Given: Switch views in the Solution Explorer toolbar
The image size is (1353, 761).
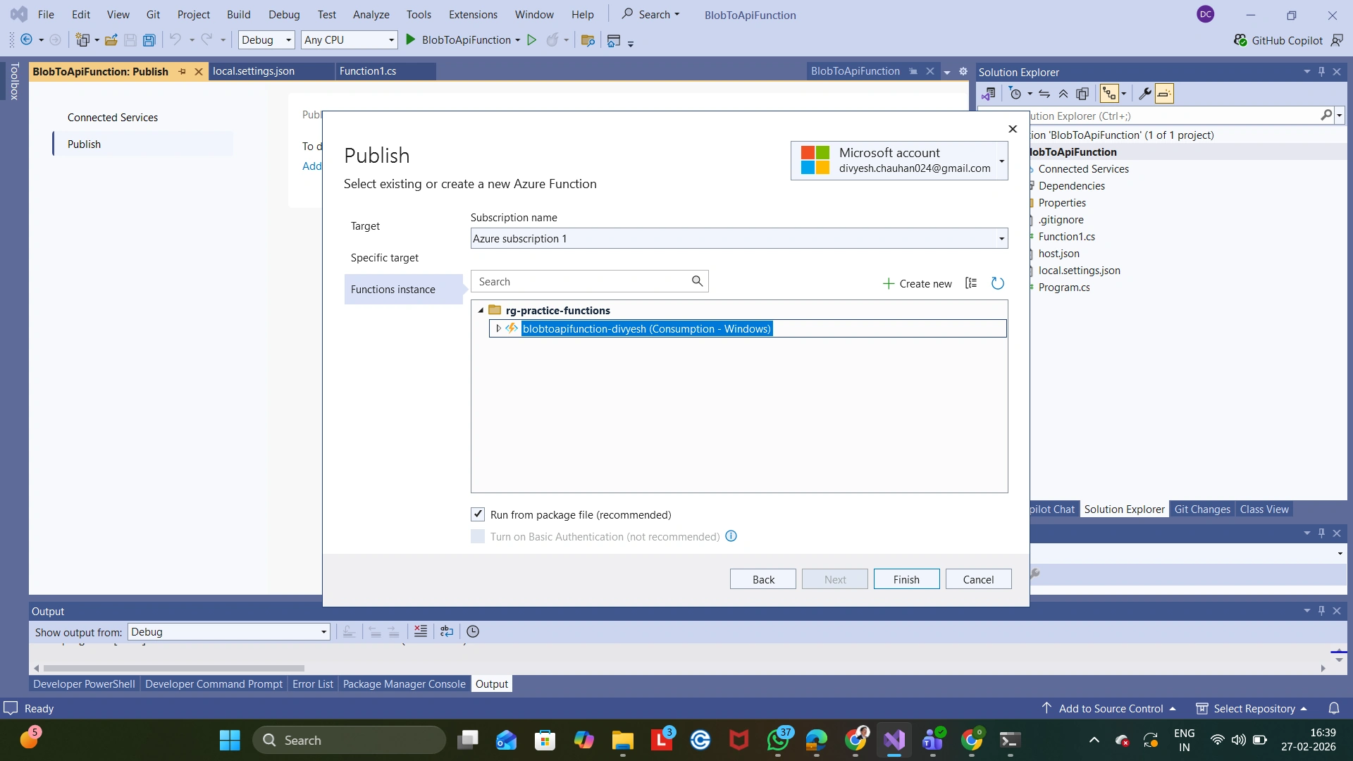Looking at the screenshot, I should 989,94.
